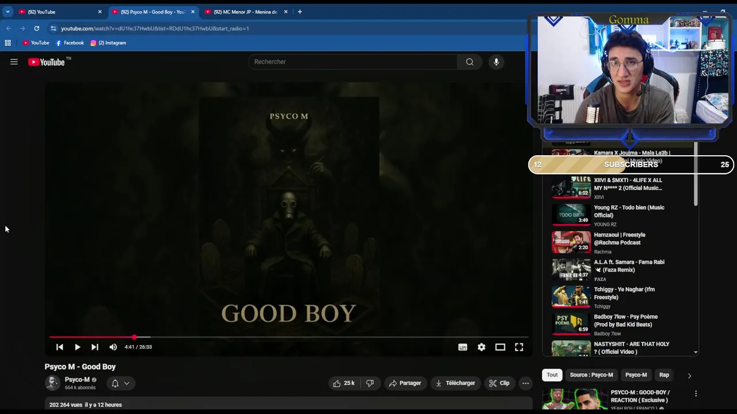
Task: Switch to theater mode
Action: coord(500,347)
